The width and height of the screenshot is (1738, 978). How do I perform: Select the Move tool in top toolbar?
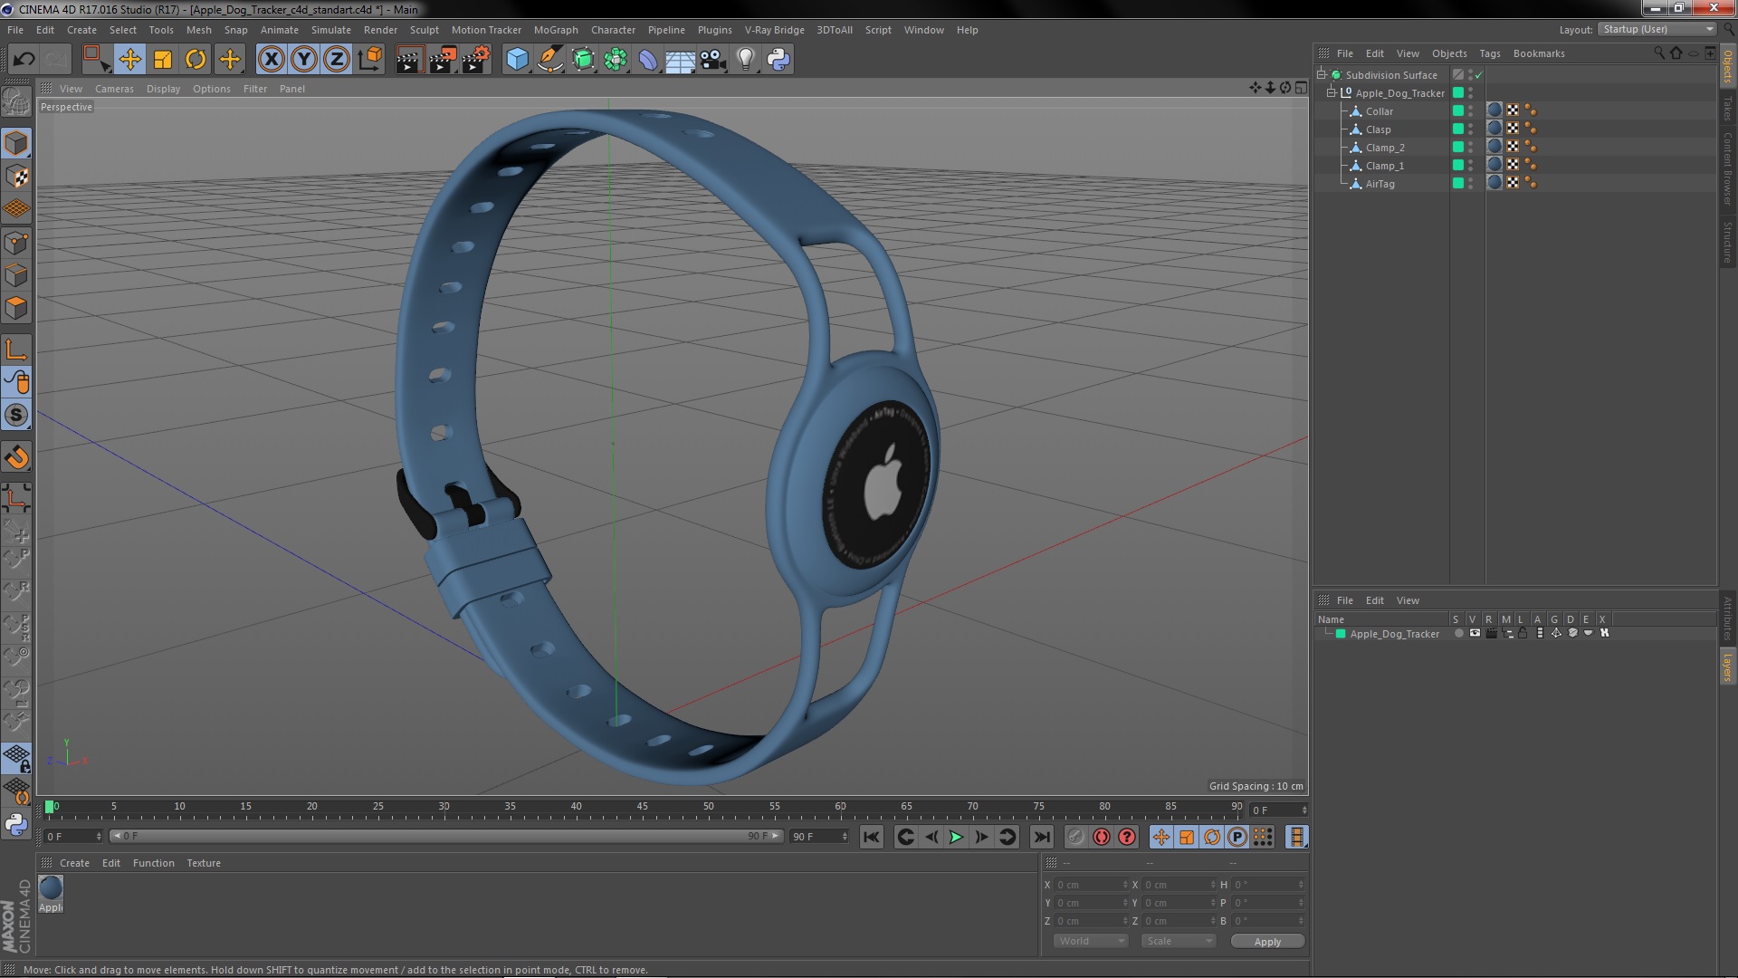[129, 60]
